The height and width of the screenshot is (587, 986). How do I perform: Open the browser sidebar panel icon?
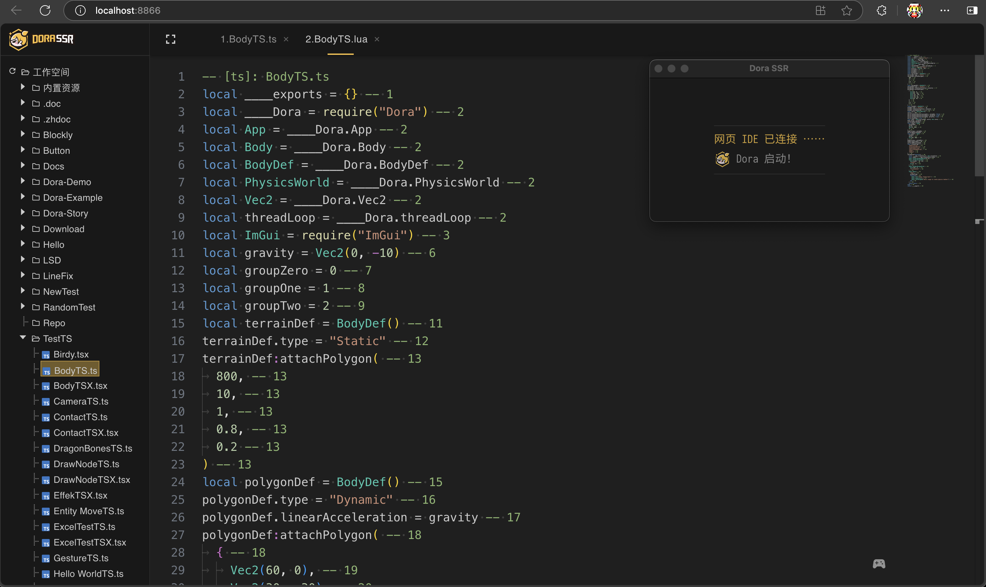[972, 11]
